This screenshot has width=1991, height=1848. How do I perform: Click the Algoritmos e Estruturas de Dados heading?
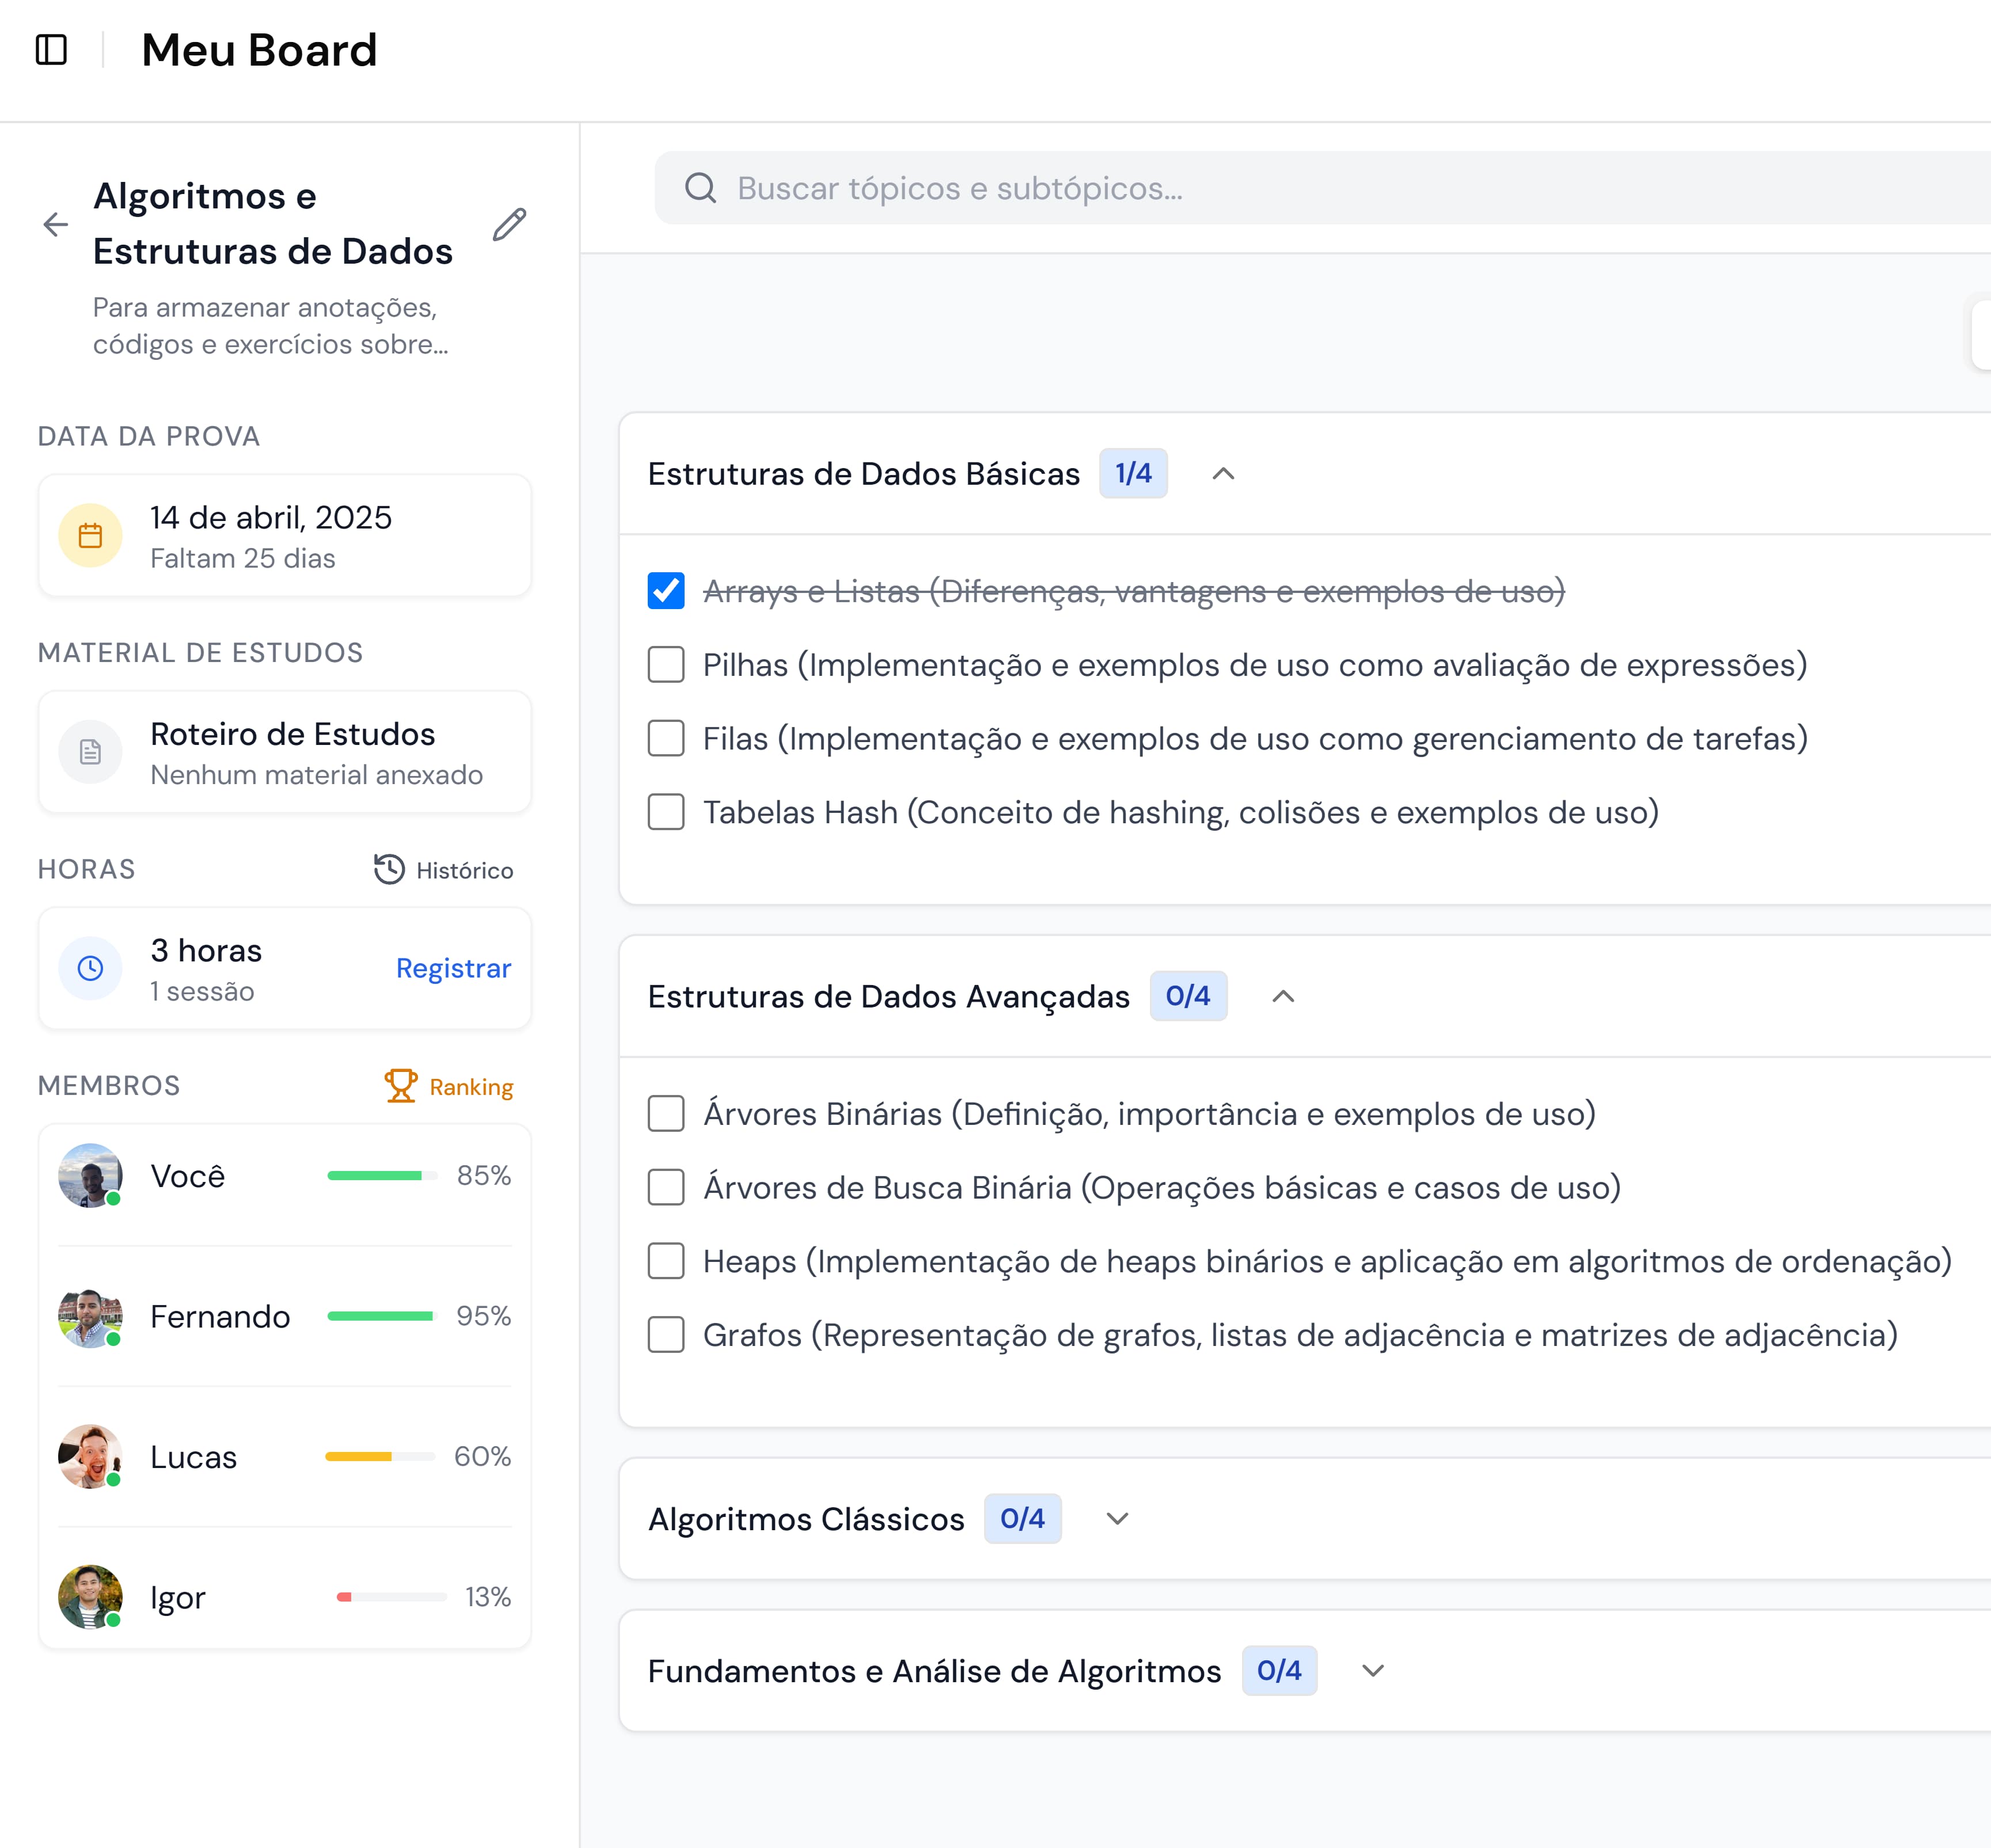click(273, 223)
